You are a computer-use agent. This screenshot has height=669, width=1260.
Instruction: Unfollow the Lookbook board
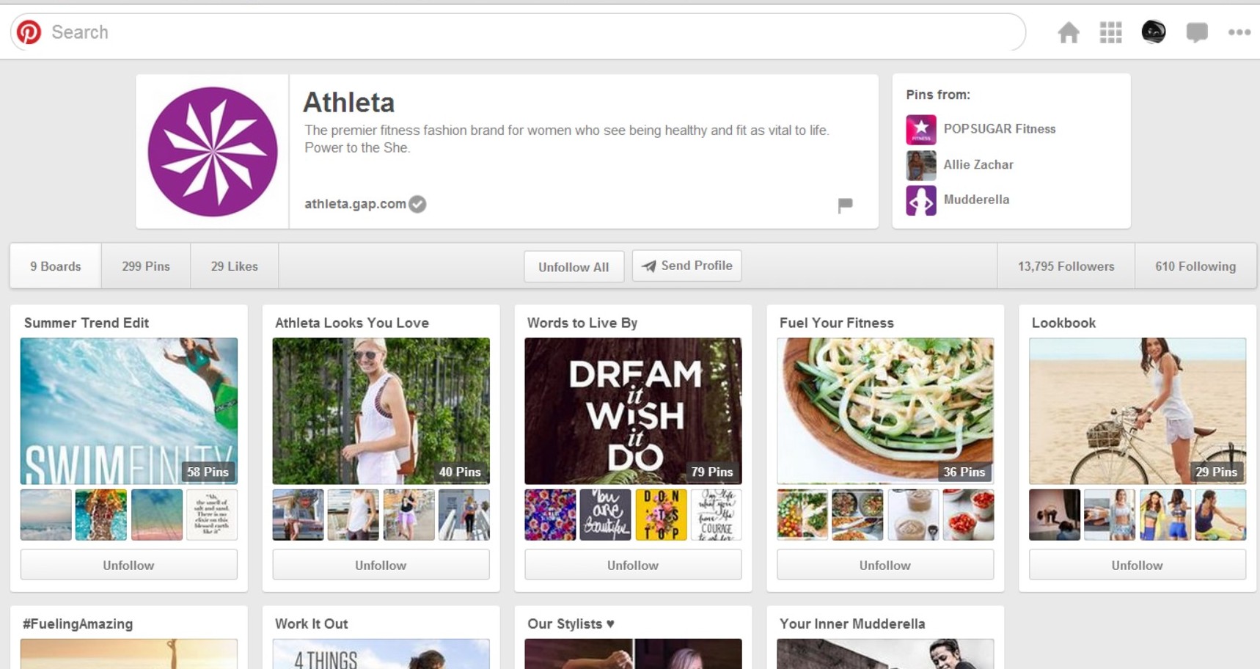point(1137,565)
